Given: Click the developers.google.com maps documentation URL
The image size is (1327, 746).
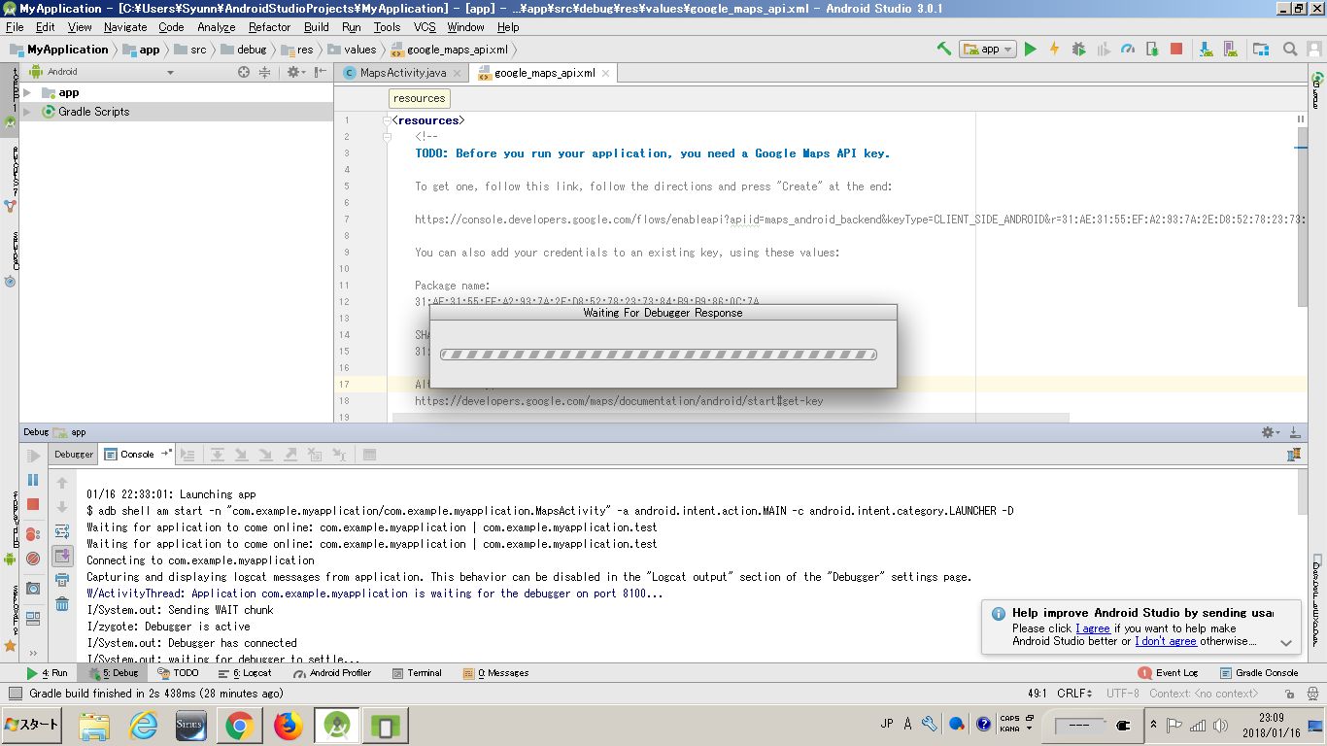Looking at the screenshot, I should (x=619, y=401).
